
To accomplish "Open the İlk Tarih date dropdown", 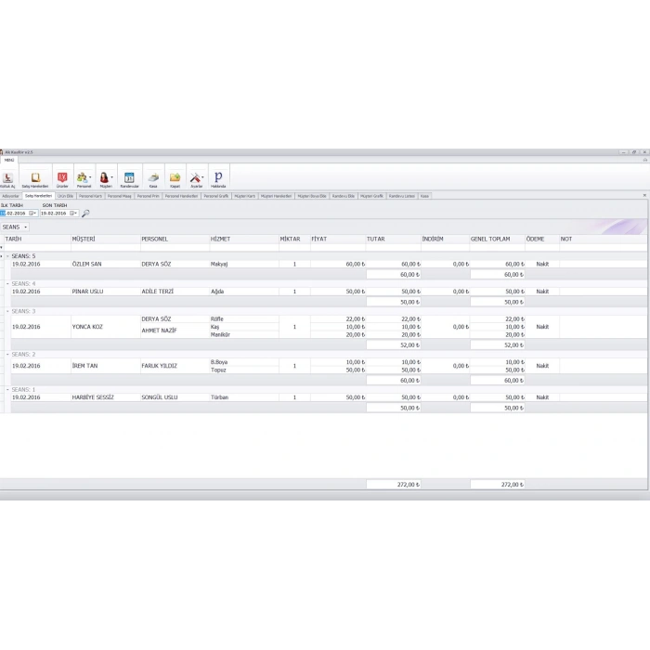I will click(33, 214).
